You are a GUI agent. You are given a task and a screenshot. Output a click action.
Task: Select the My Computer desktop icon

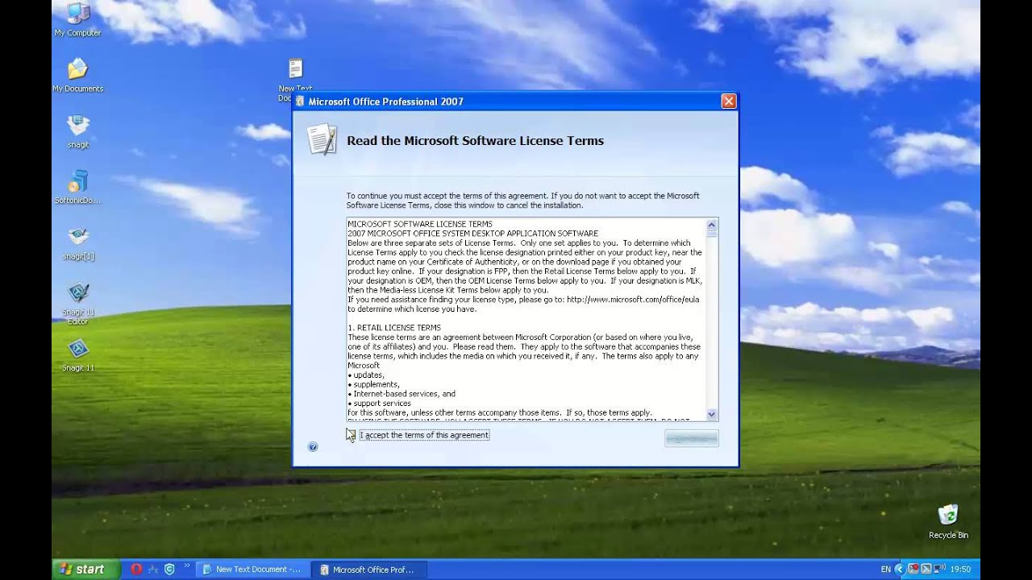click(77, 19)
